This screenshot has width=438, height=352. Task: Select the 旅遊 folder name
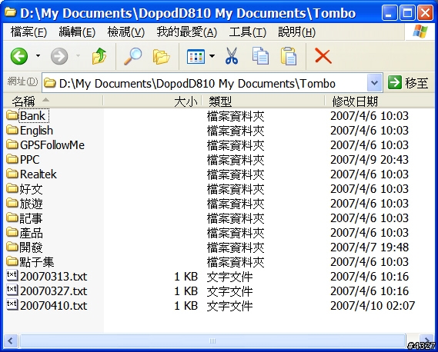click(31, 204)
